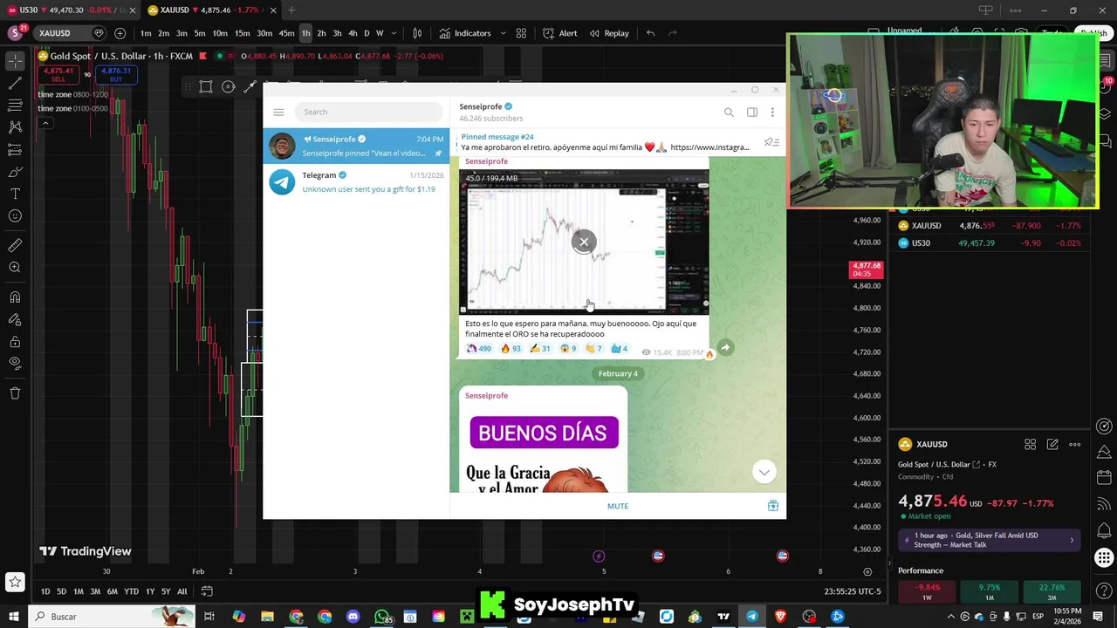Click the red SELL 4,875.41 button

[58, 74]
